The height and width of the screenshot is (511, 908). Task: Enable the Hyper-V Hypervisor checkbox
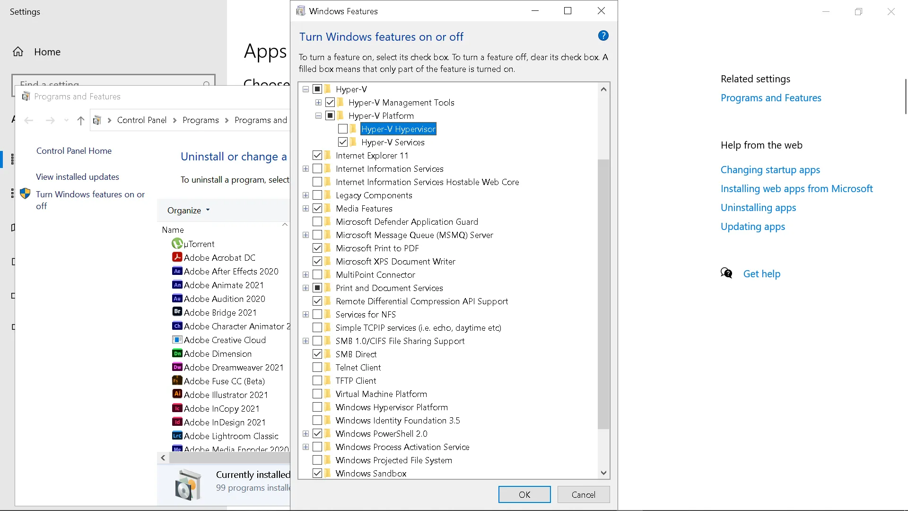coord(343,129)
